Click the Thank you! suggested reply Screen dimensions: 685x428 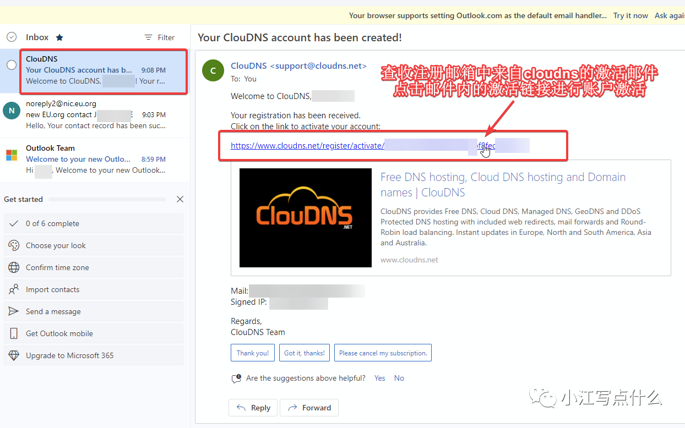pos(253,353)
